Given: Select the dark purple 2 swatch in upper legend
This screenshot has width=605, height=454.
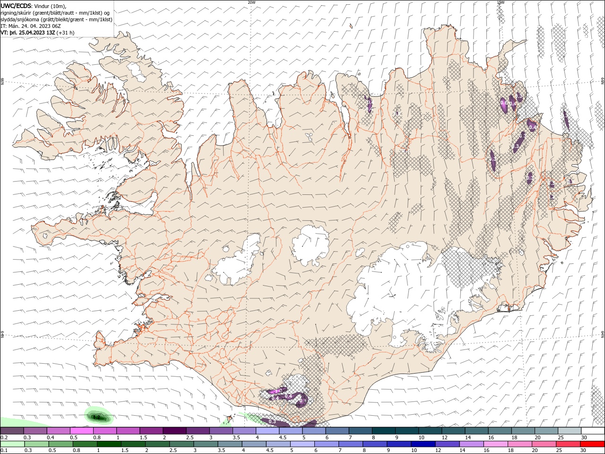Looking at the screenshot, I should point(174,431).
